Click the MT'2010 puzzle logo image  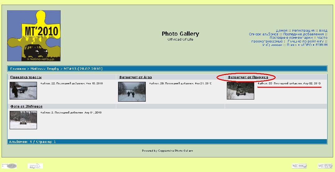coord(34,36)
